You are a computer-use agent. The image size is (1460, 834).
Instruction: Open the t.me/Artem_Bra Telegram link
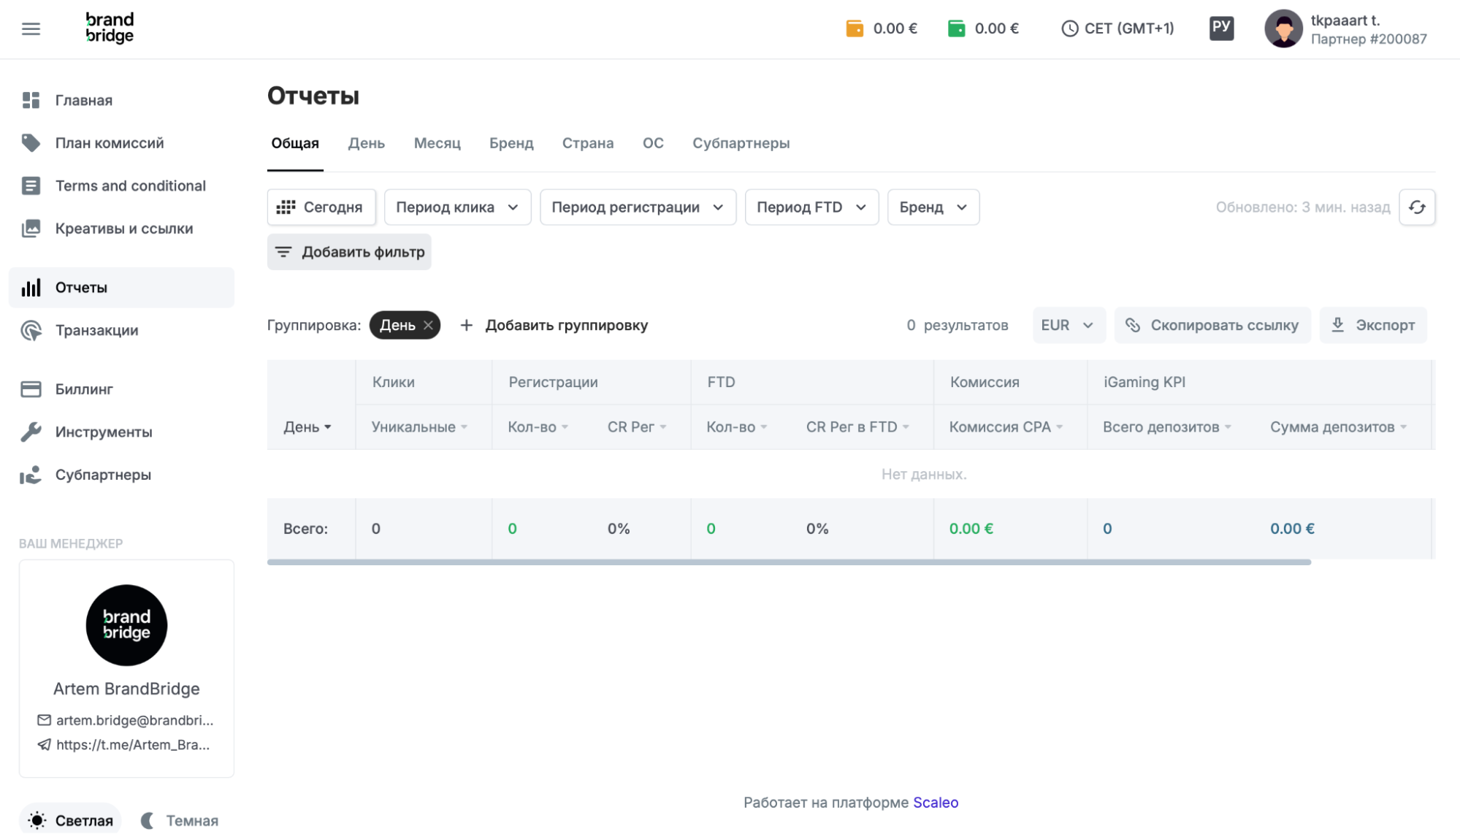[133, 745]
